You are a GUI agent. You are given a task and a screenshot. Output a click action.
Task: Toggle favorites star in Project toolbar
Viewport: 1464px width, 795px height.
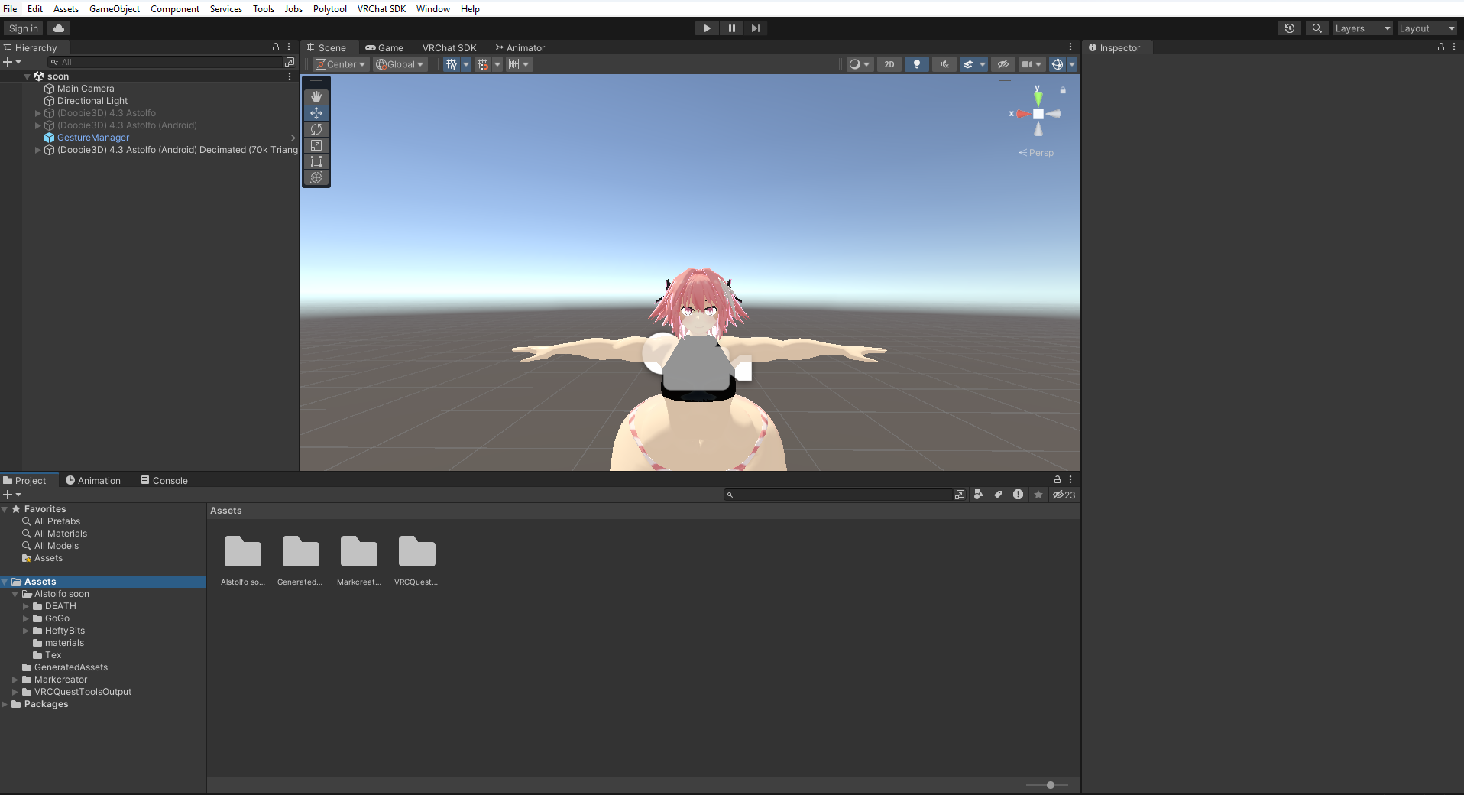pyautogui.click(x=1038, y=495)
